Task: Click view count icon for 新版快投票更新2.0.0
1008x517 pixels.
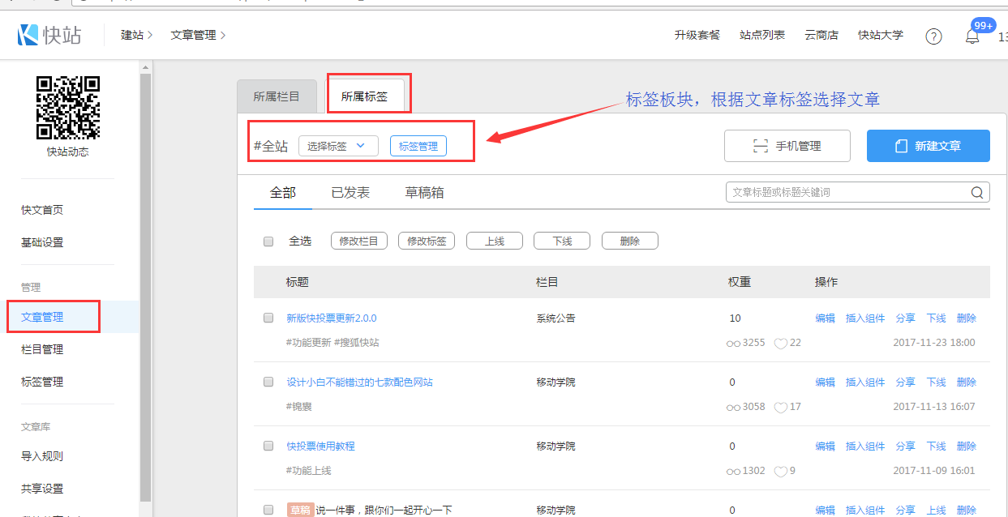Action: point(733,343)
